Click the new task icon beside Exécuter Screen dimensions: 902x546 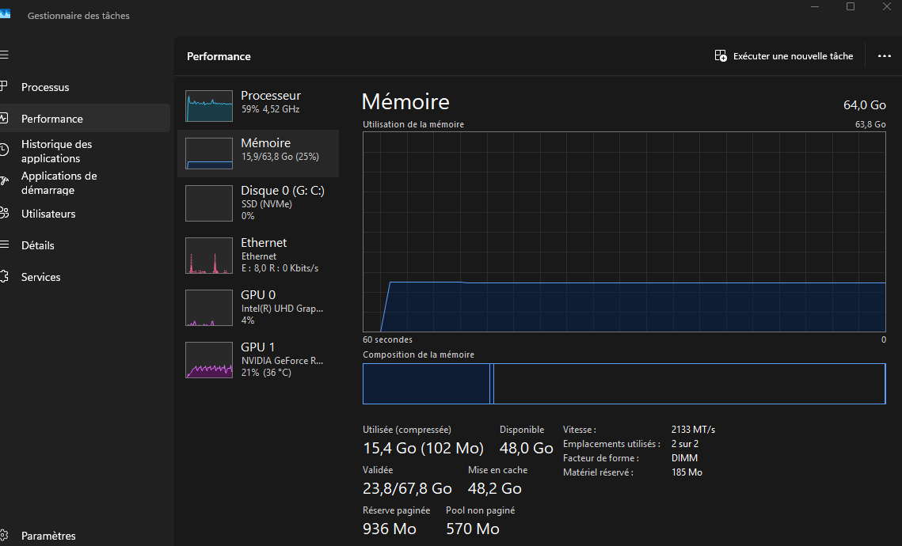(x=720, y=55)
